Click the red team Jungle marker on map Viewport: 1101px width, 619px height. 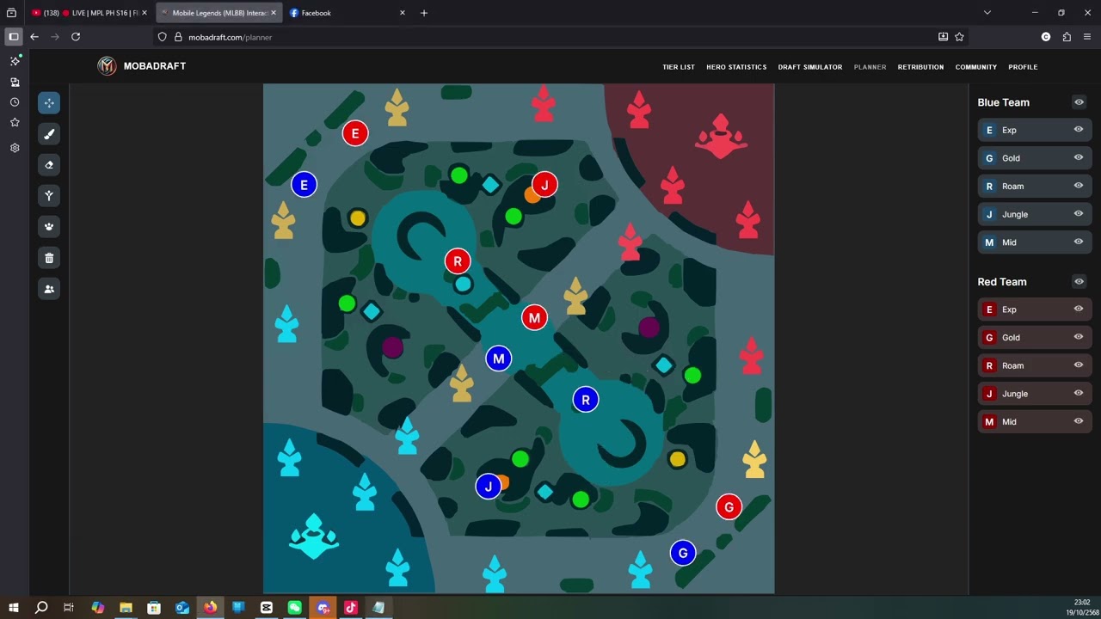(x=544, y=185)
